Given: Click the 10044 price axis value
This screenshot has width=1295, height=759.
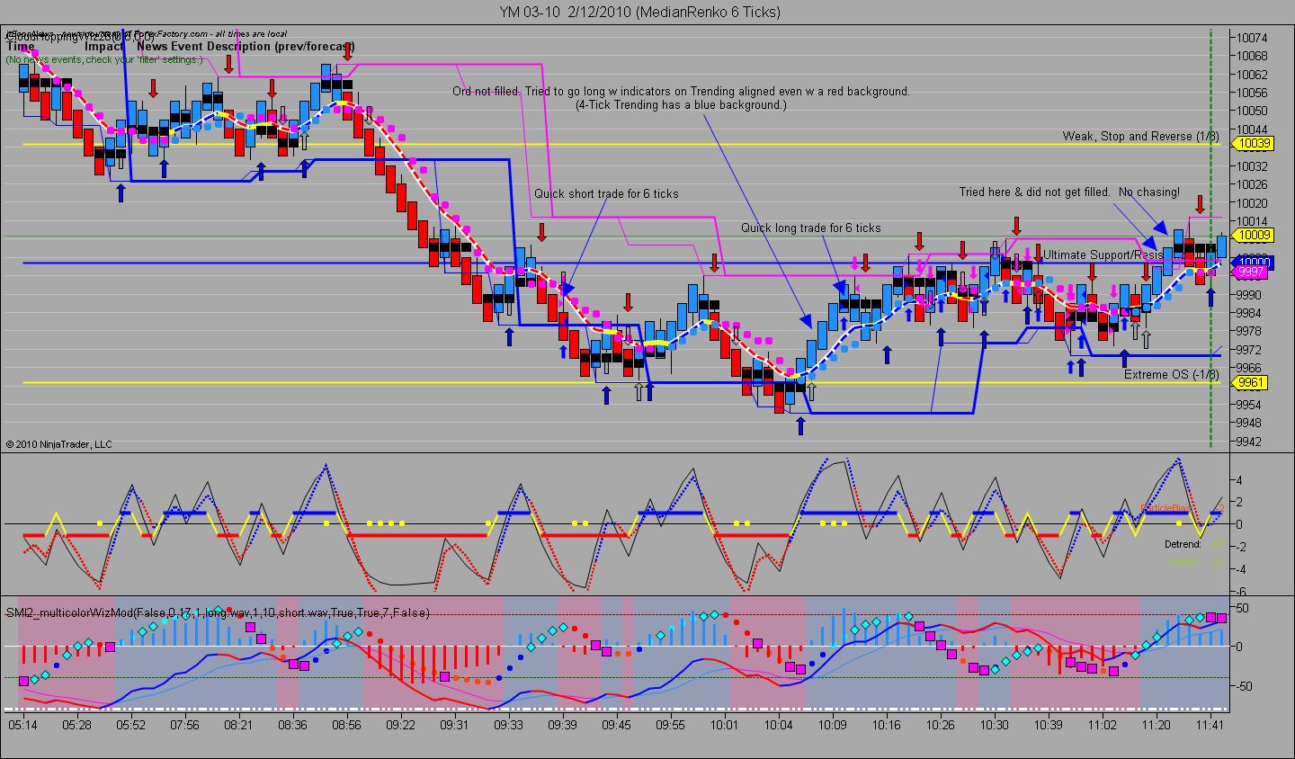Looking at the screenshot, I should pos(1252,129).
